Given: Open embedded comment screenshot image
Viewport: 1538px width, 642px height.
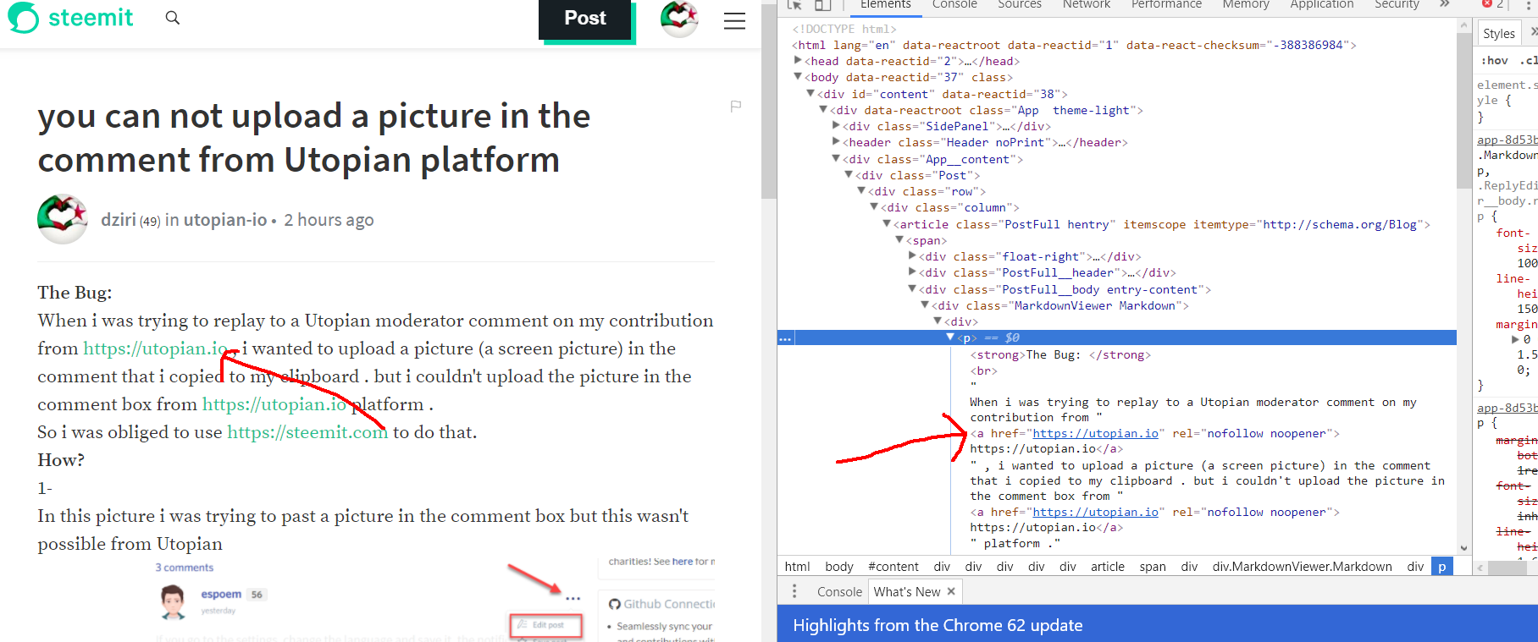Looking at the screenshot, I should (x=435, y=599).
